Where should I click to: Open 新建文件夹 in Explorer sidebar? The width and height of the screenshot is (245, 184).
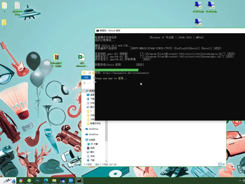[x=94, y=123]
